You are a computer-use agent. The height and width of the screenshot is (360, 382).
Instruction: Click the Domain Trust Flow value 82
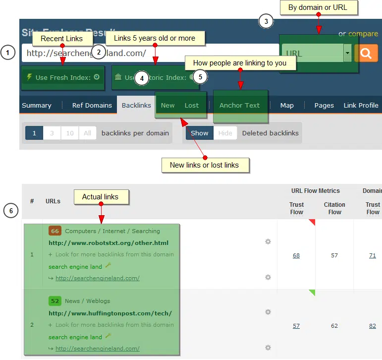tap(373, 326)
